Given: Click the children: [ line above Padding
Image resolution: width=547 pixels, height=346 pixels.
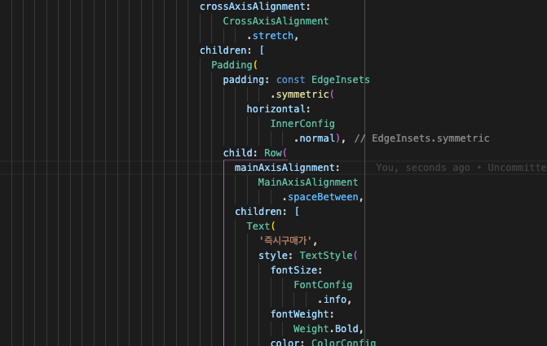Looking at the screenshot, I should tap(232, 50).
